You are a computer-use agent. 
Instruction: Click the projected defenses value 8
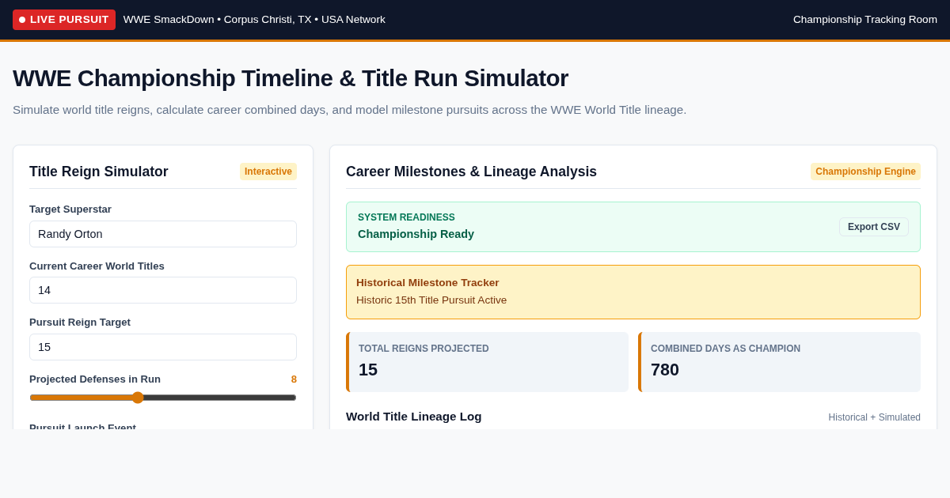pyautogui.click(x=294, y=379)
